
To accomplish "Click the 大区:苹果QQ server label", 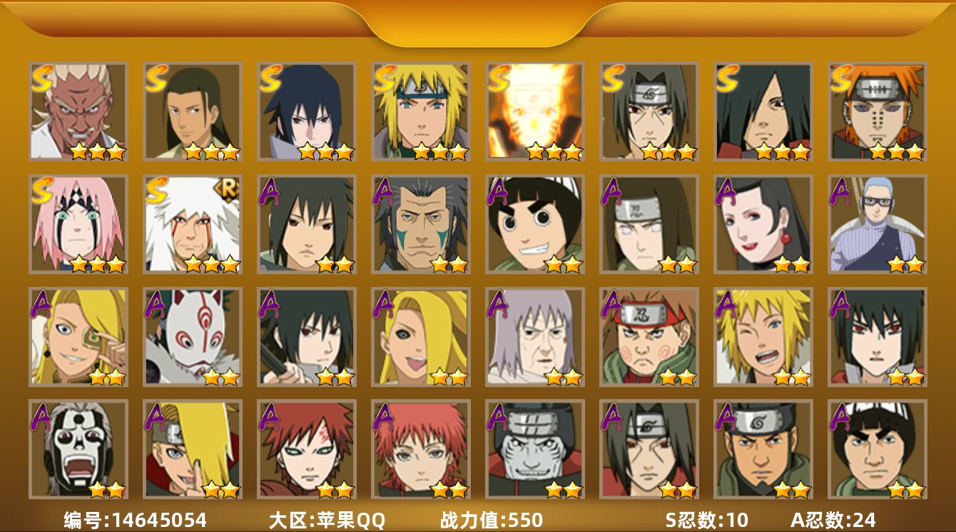I will tap(327, 520).
